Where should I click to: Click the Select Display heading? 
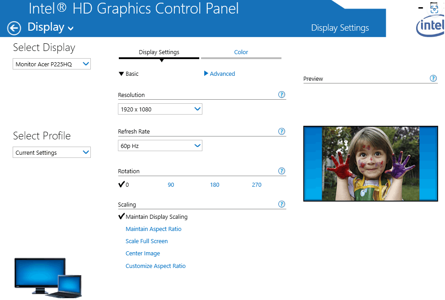pos(44,47)
